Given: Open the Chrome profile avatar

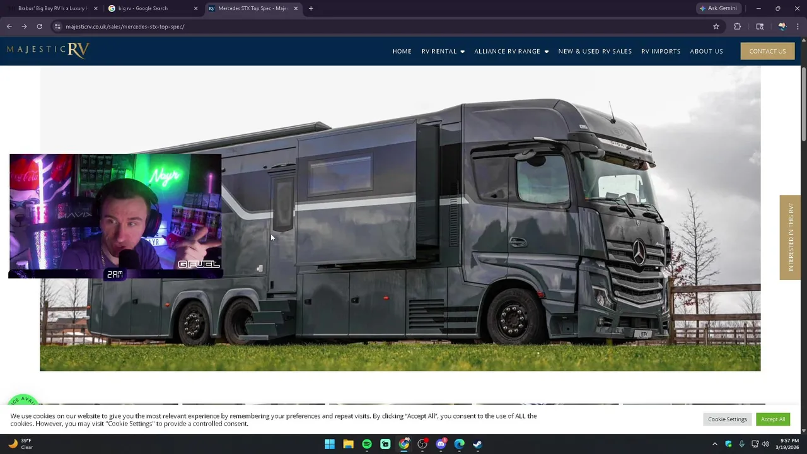Looking at the screenshot, I should point(782,26).
